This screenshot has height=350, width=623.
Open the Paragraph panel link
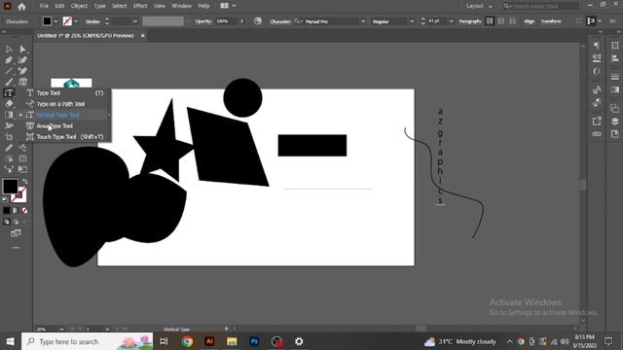tap(470, 21)
